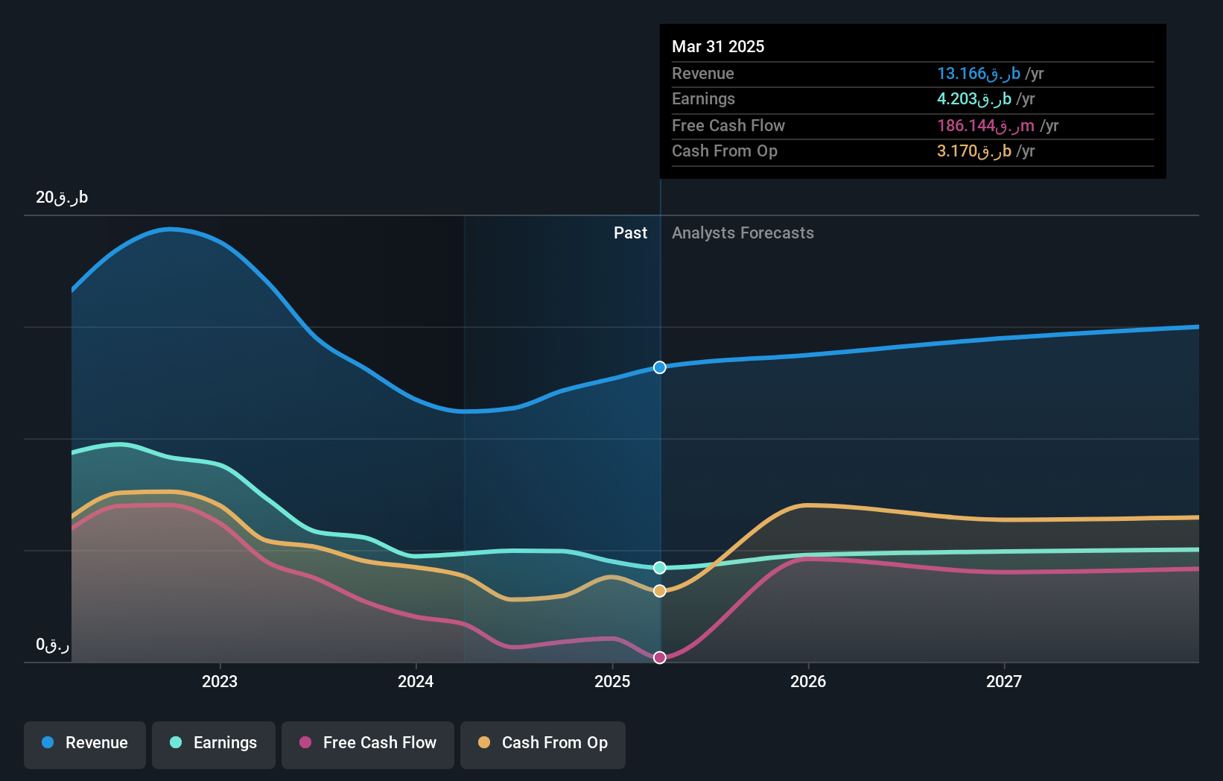Click the 'Revenue' row label in tooltip
Viewport: 1223px width, 781px height.
click(x=702, y=73)
